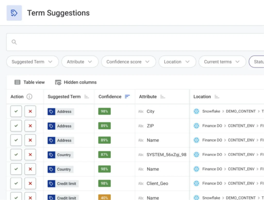Sort by the Confidence column icon
The width and height of the screenshot is (264, 200).
coord(127,97)
